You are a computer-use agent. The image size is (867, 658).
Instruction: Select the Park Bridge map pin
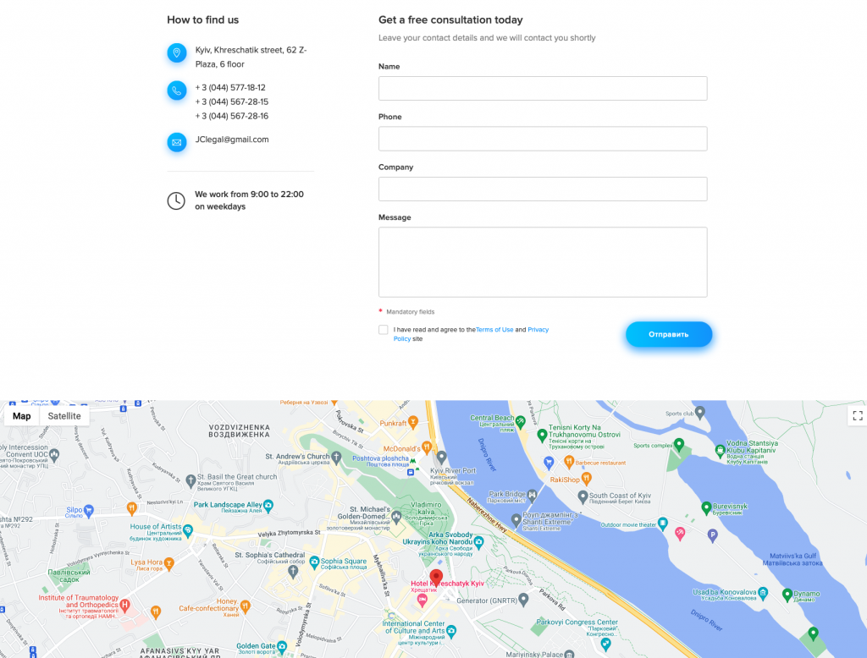[x=532, y=495]
